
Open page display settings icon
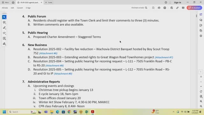[201, 96]
